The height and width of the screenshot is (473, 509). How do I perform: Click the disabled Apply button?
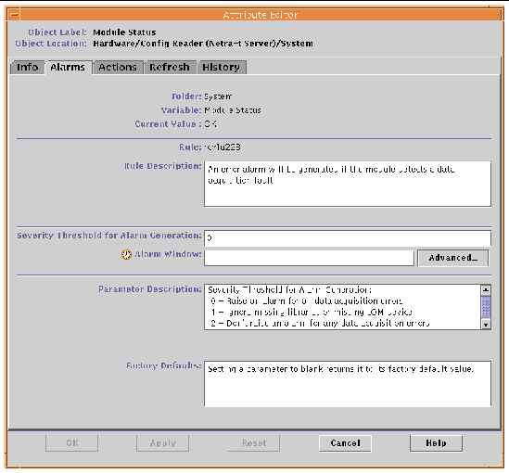pyautogui.click(x=163, y=443)
